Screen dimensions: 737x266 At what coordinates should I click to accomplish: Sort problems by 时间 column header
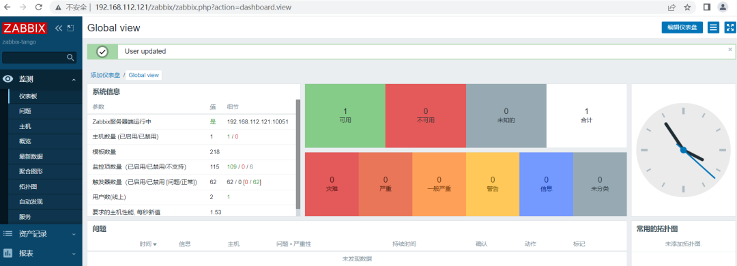tap(148, 244)
